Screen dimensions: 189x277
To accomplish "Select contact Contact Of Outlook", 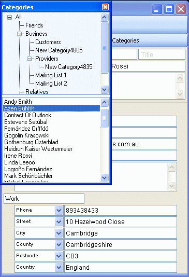I will pyautogui.click(x=51, y=115).
